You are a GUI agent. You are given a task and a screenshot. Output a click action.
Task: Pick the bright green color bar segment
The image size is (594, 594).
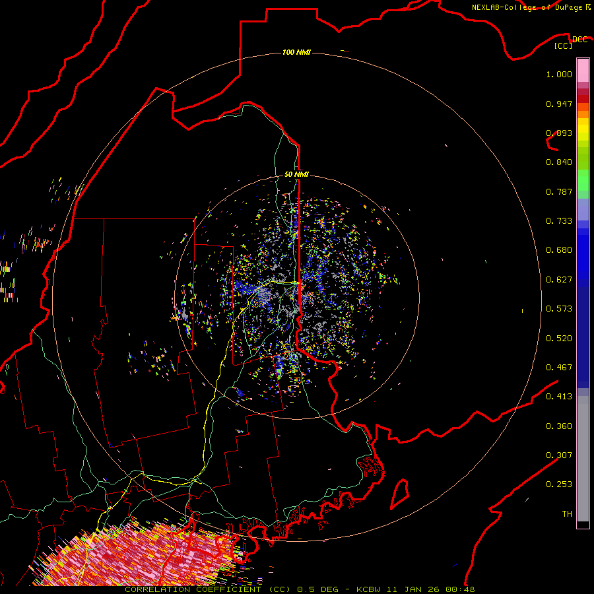583,180
